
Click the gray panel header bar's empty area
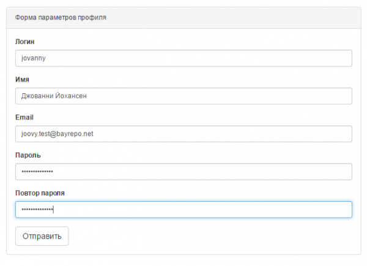[234, 18]
